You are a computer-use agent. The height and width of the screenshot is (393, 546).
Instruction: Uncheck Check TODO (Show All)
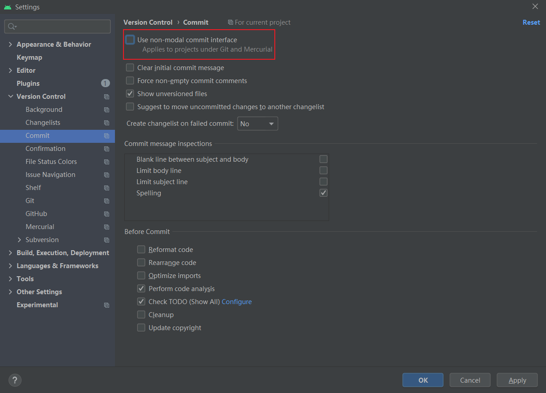141,302
